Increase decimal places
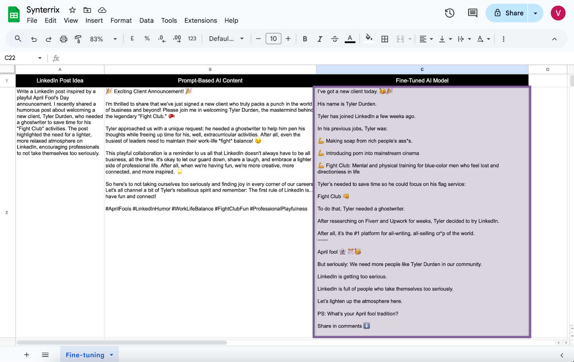This screenshot has height=362, width=574. (177, 39)
